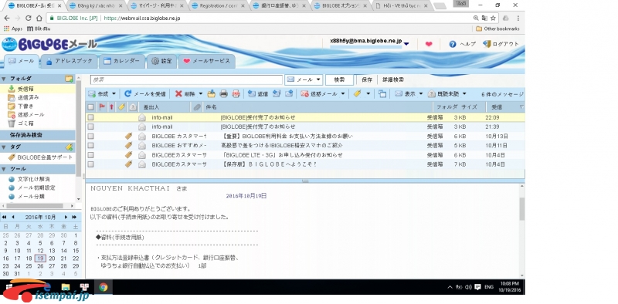Click the forward mail icon in toolbar
Viewport: 618px width, 304px height.
[x=289, y=93]
